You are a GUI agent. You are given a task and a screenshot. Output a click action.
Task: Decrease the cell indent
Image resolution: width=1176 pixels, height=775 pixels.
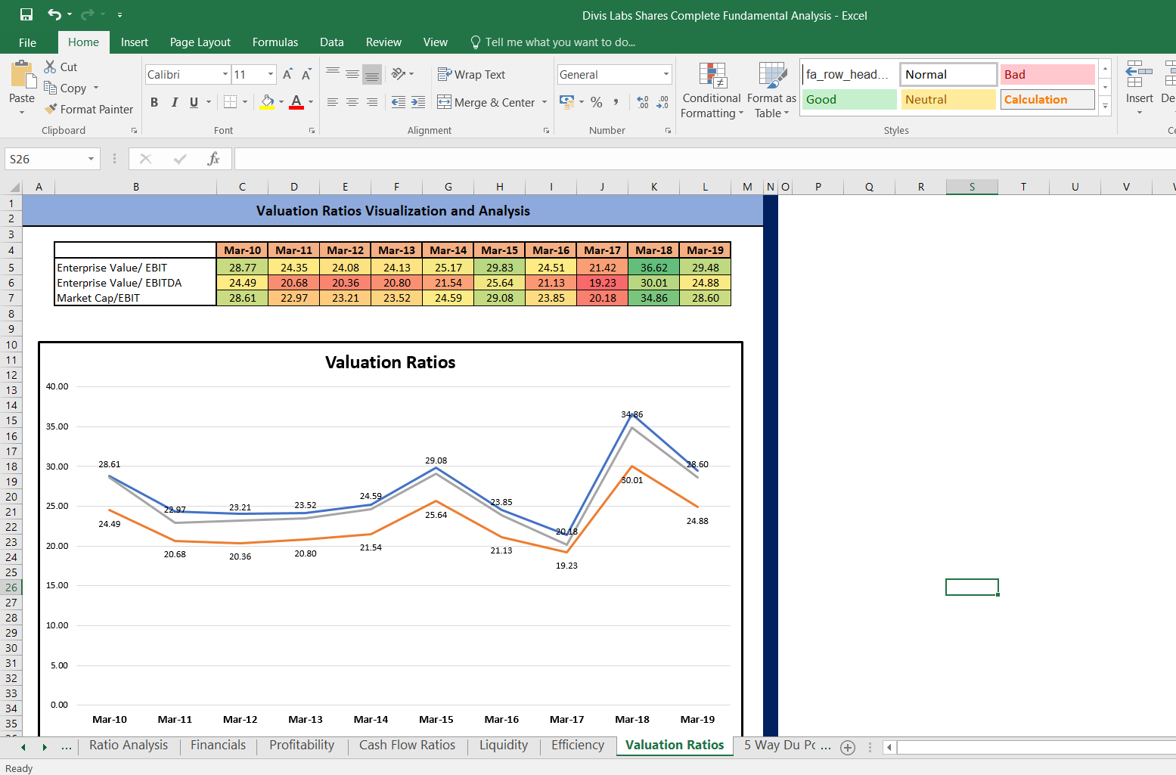[398, 102]
